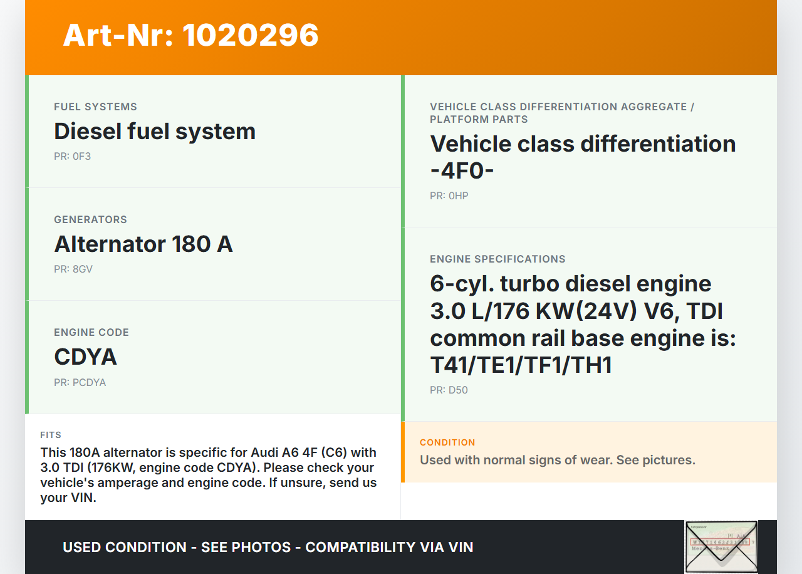Click the ENGINE SPECIFICATIONS category label
The width and height of the screenshot is (802, 574).
coord(497,259)
